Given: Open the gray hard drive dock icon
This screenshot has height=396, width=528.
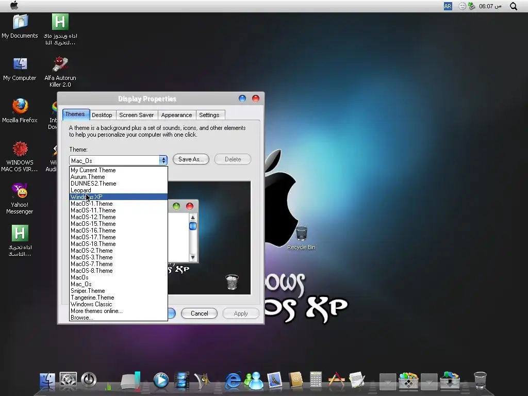Looking at the screenshot, I should coord(130,382).
